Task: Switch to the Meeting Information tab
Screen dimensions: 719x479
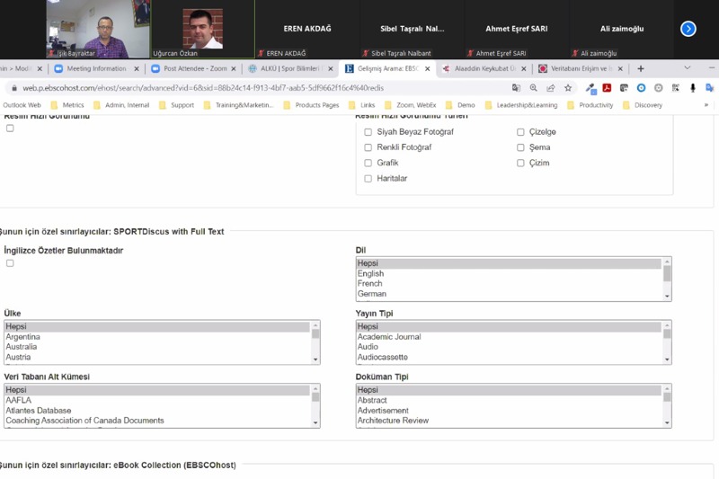Action: click(x=97, y=68)
